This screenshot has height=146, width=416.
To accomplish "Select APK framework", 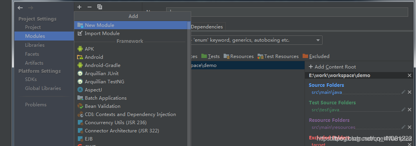I will click(x=131, y=49).
